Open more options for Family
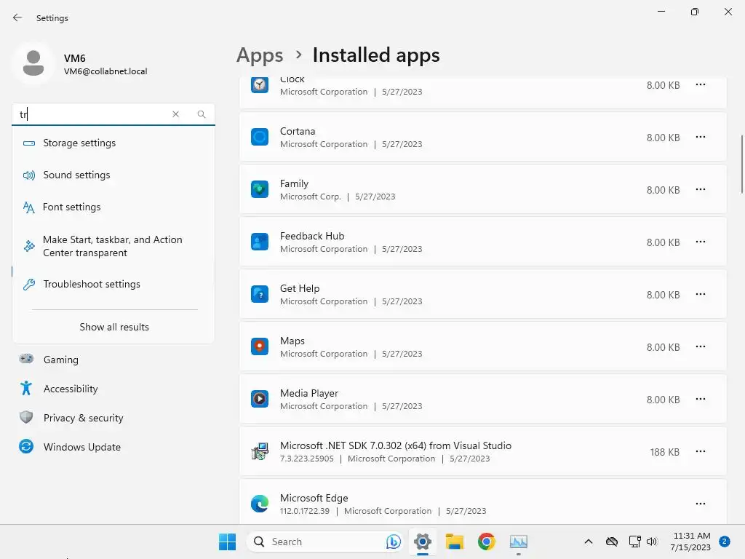The width and height of the screenshot is (745, 559). 701,189
